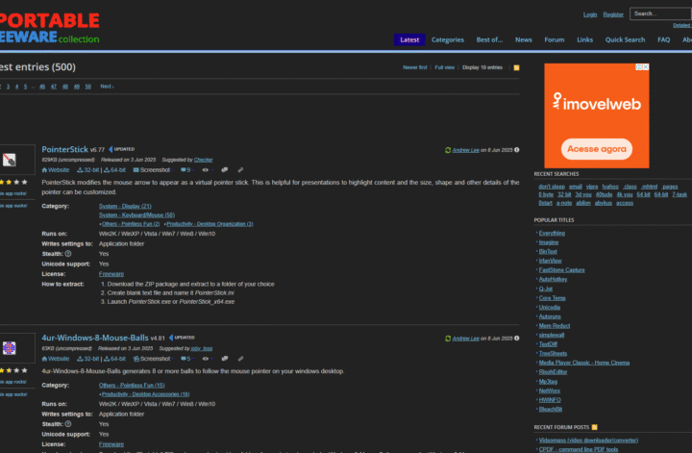Toggle PointerStick watch eye icon

click(208, 170)
